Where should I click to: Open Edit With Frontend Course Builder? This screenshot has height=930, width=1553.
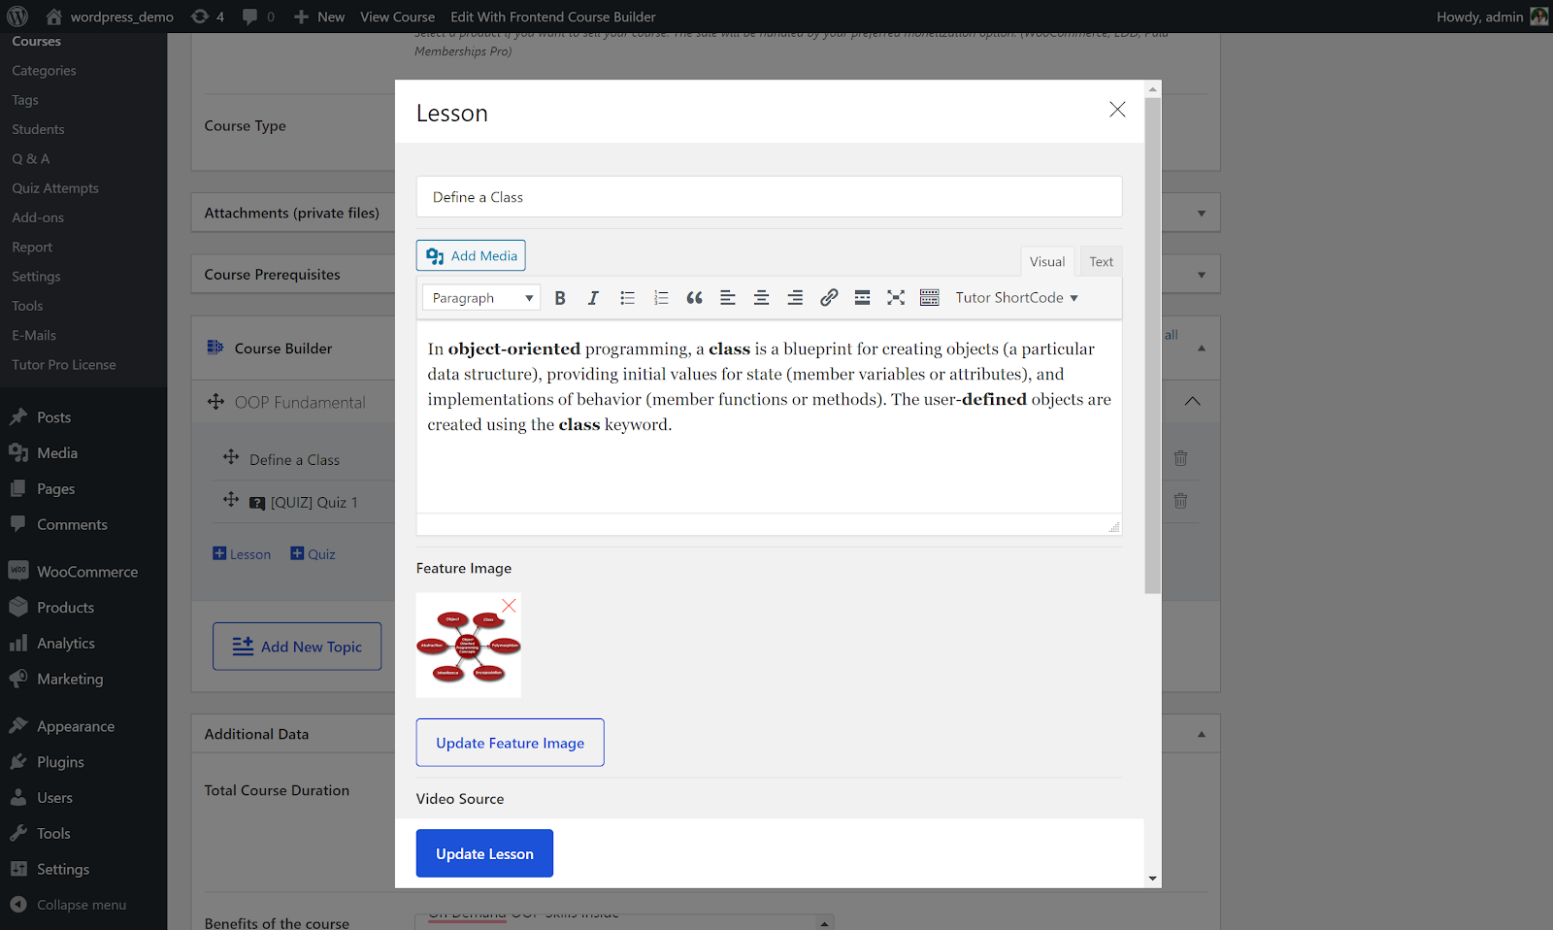[x=553, y=17]
